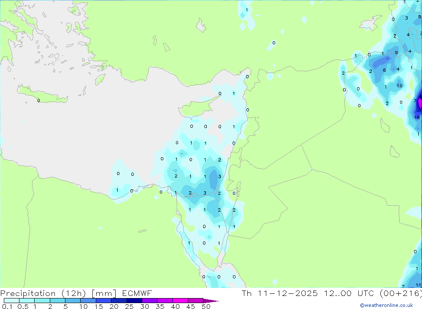Click the 9 precipitation value on map
Screen dimensions: 422x309
click(396, 52)
